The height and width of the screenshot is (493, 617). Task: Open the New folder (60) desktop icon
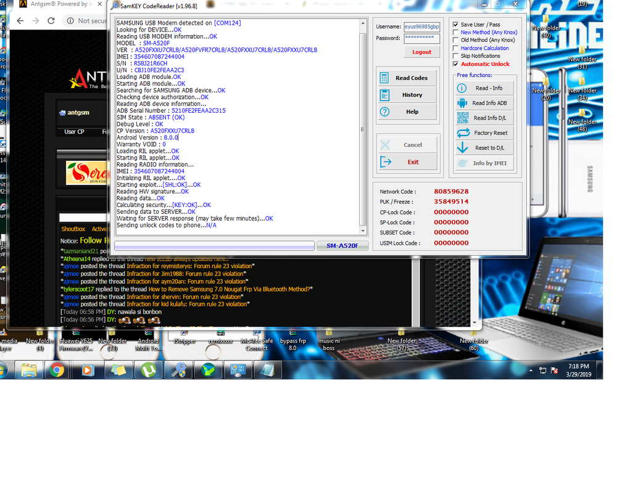pyautogui.click(x=474, y=341)
